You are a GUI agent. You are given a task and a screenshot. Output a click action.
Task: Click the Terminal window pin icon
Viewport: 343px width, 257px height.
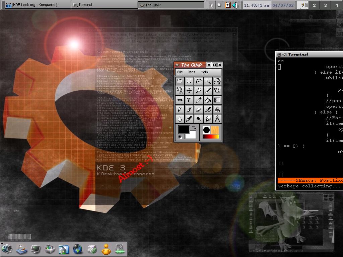284,55
